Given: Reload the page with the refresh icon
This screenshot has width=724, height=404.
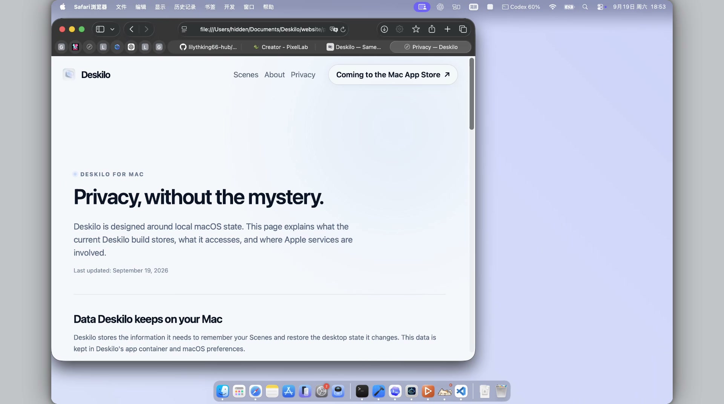Looking at the screenshot, I should click(x=343, y=29).
